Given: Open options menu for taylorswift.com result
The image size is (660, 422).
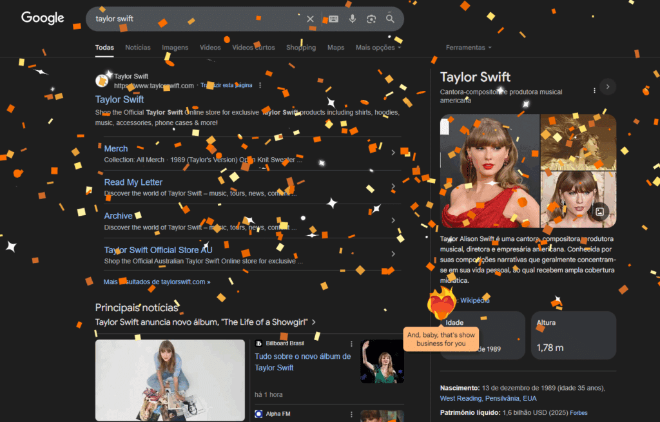Looking at the screenshot, I should point(260,86).
